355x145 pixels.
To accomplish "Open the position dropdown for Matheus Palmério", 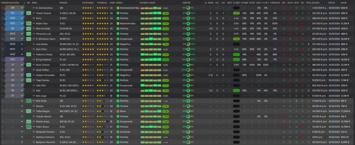I will point(14,137).
